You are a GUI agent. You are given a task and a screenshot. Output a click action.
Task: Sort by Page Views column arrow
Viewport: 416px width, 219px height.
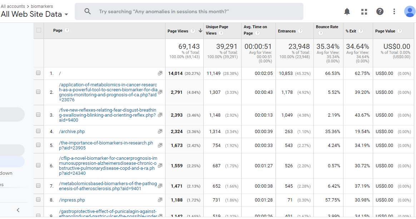click(200, 31)
